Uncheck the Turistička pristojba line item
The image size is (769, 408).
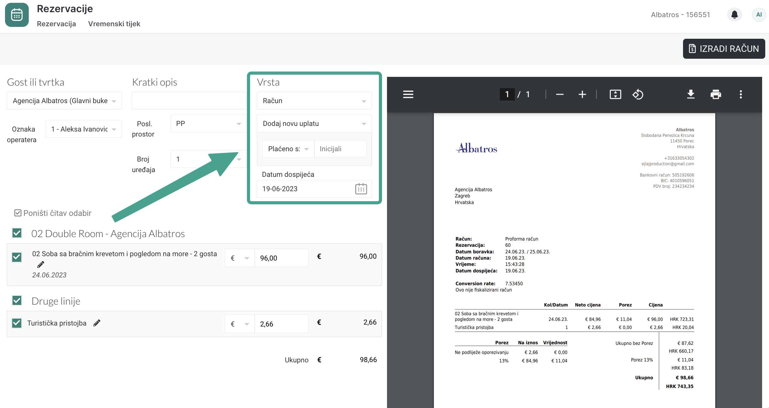pyautogui.click(x=17, y=323)
